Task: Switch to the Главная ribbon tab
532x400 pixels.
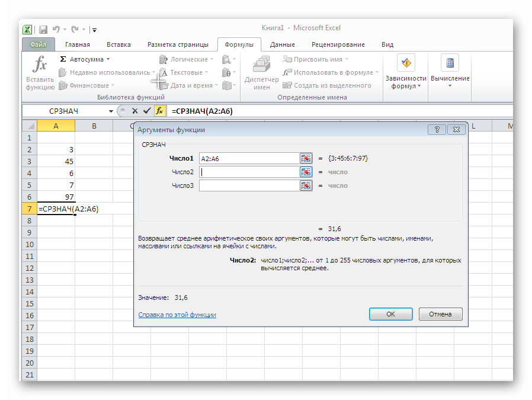Action: click(x=78, y=44)
